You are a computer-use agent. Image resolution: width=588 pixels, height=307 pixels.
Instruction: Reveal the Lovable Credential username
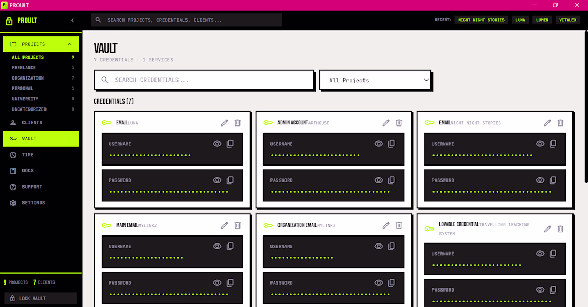coord(540,254)
